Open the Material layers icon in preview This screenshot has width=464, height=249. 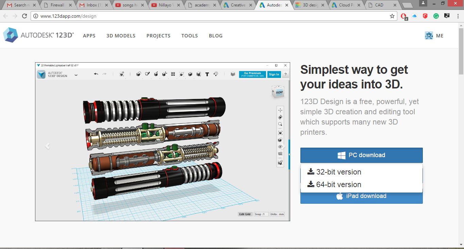click(233, 74)
